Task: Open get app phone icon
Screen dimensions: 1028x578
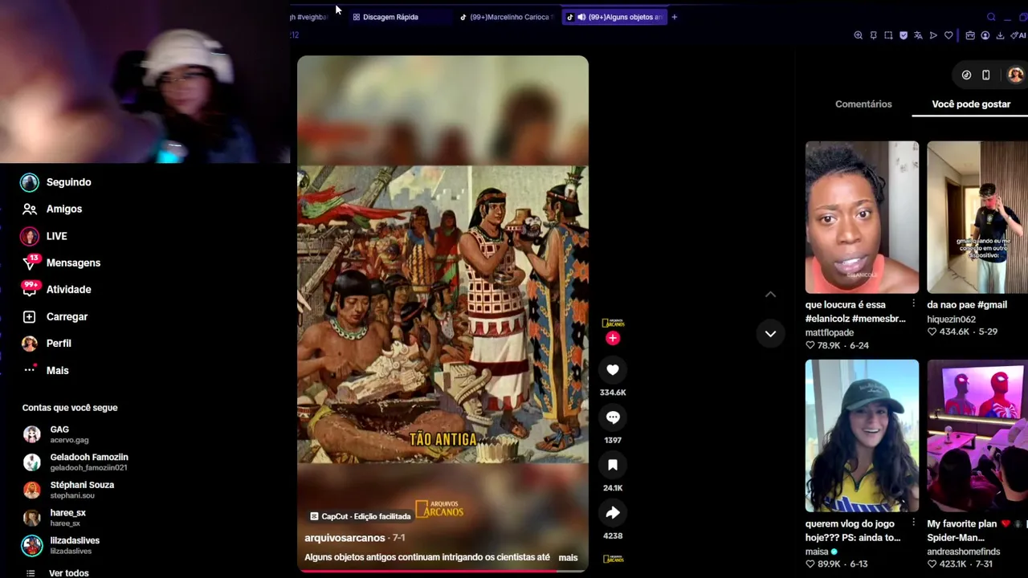Action: pos(986,75)
